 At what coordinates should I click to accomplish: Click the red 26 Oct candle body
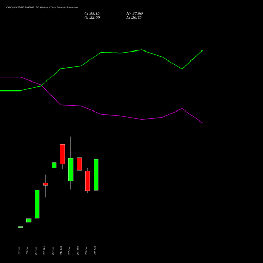[x=62, y=154]
